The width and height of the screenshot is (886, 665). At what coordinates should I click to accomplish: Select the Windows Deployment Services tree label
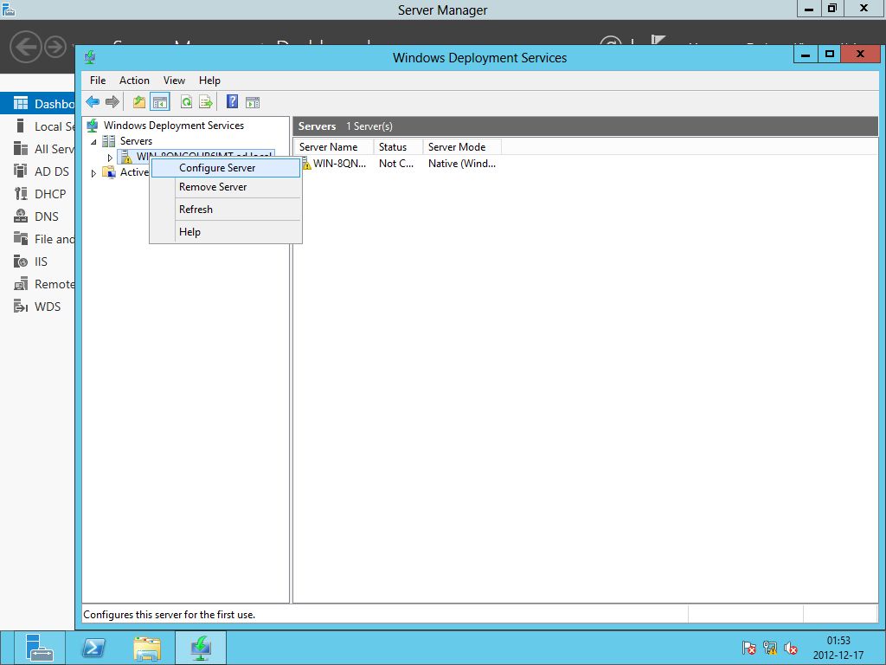(x=174, y=126)
